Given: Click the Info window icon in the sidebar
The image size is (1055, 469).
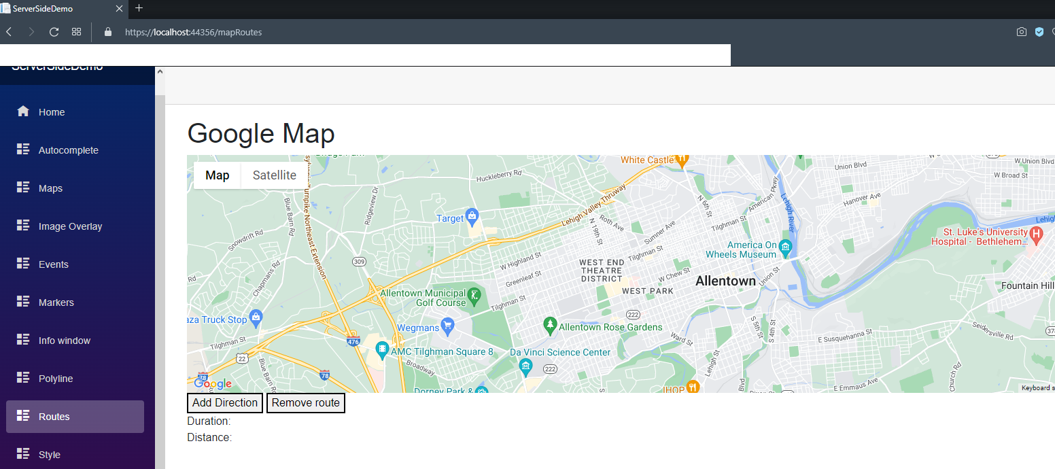Looking at the screenshot, I should [24, 340].
